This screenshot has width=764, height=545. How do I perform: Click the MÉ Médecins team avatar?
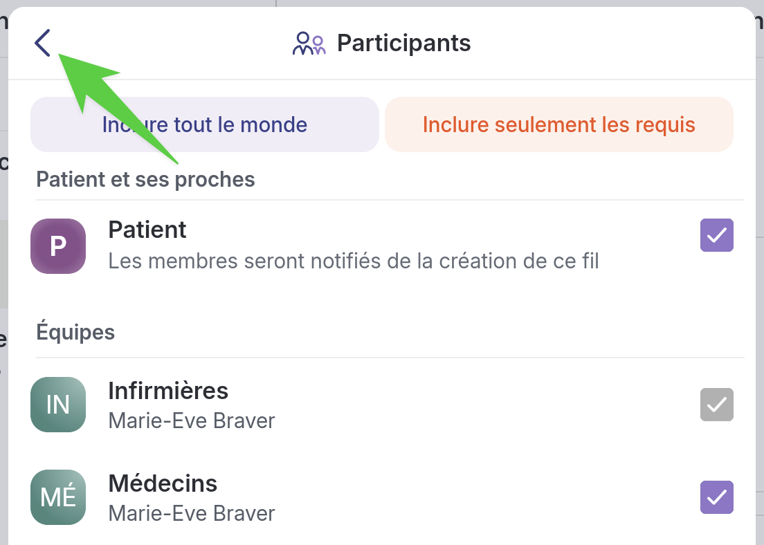[58, 497]
